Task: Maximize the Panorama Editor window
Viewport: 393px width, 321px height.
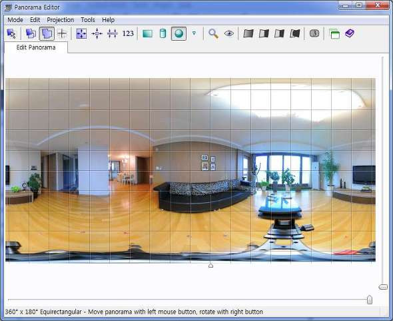Action: (359, 5)
